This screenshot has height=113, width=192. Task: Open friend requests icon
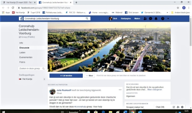tap(145, 19)
